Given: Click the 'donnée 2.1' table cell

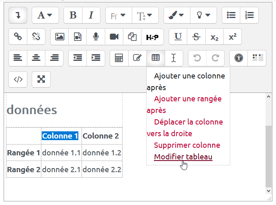Looking at the screenshot, I should click(61, 169).
